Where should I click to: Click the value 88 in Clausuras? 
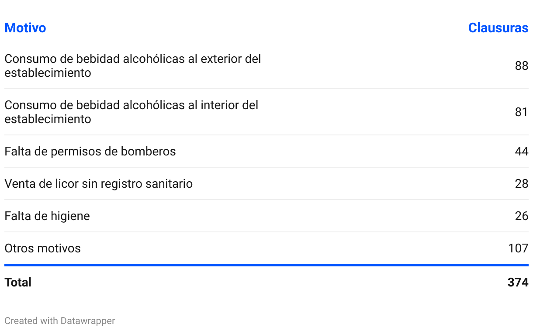coord(522,66)
